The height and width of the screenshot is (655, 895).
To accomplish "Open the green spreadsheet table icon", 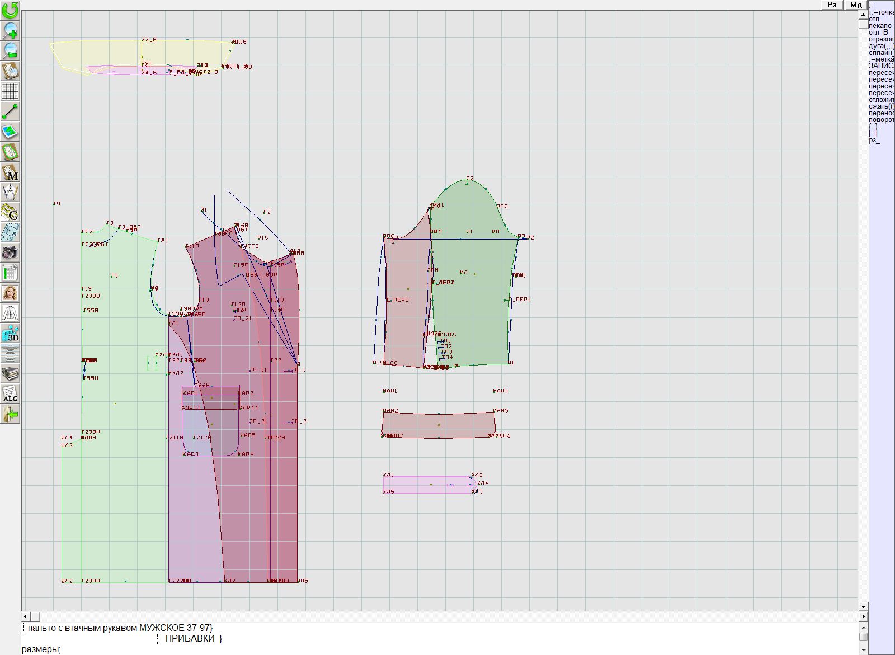I will (10, 273).
